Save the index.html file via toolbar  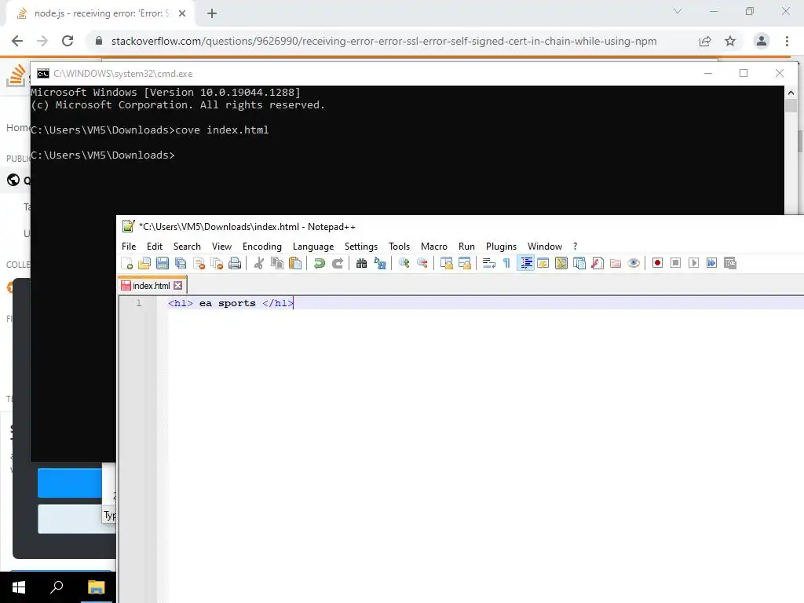point(163,263)
